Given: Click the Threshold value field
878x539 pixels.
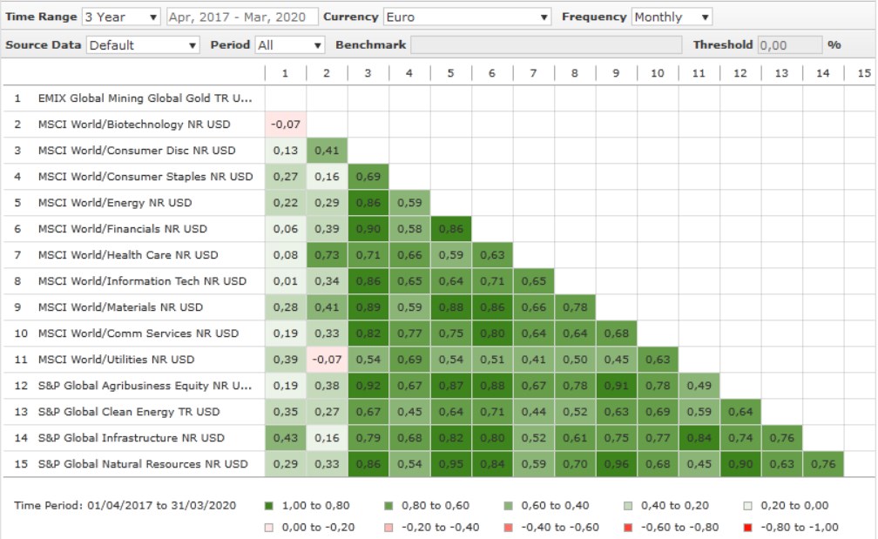Looking at the screenshot, I should click(x=789, y=45).
